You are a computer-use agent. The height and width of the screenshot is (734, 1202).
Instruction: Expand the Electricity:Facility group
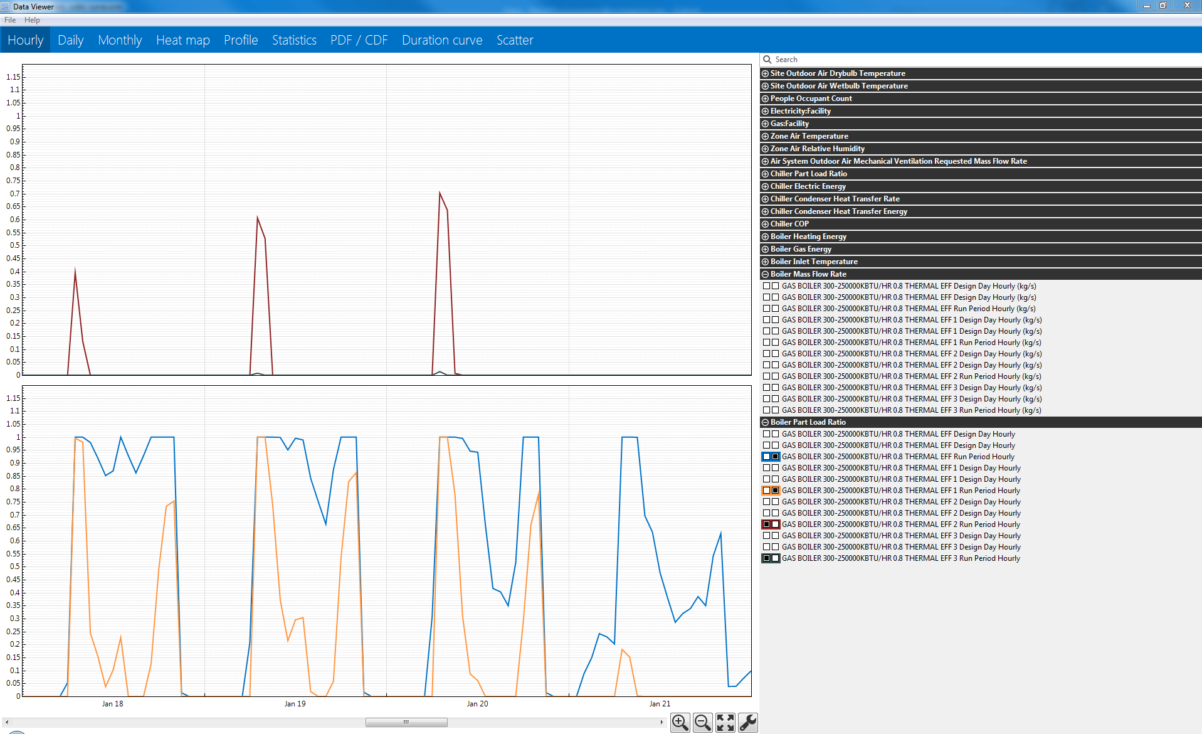(x=765, y=111)
